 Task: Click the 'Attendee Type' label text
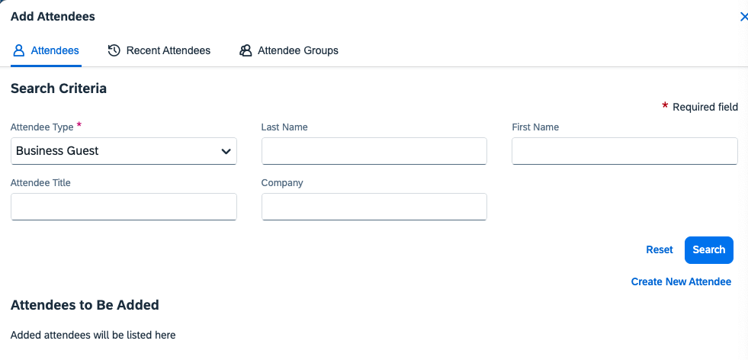pyautogui.click(x=42, y=127)
